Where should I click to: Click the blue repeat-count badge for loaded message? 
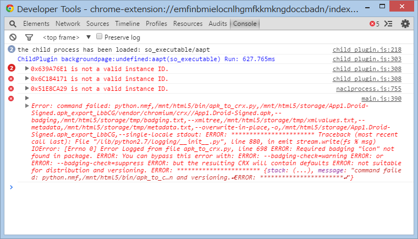(12, 49)
